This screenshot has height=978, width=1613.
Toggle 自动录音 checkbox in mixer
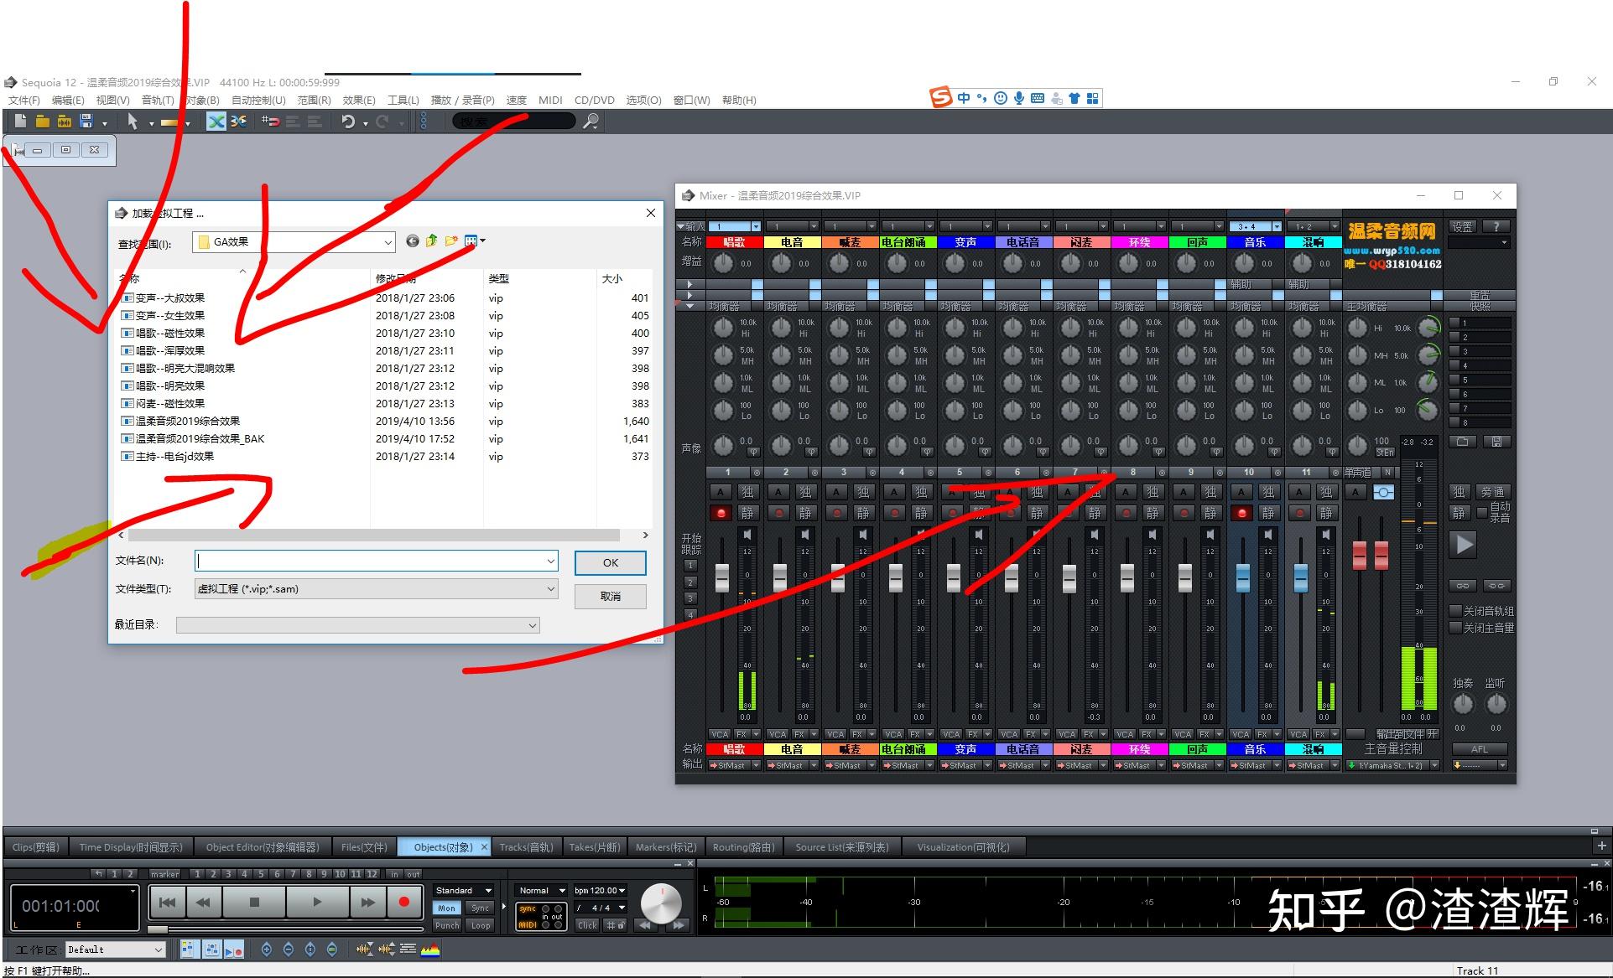[1482, 512]
